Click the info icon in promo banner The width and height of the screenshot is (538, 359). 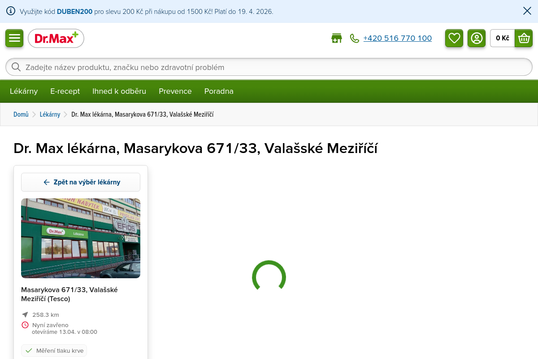point(11,11)
